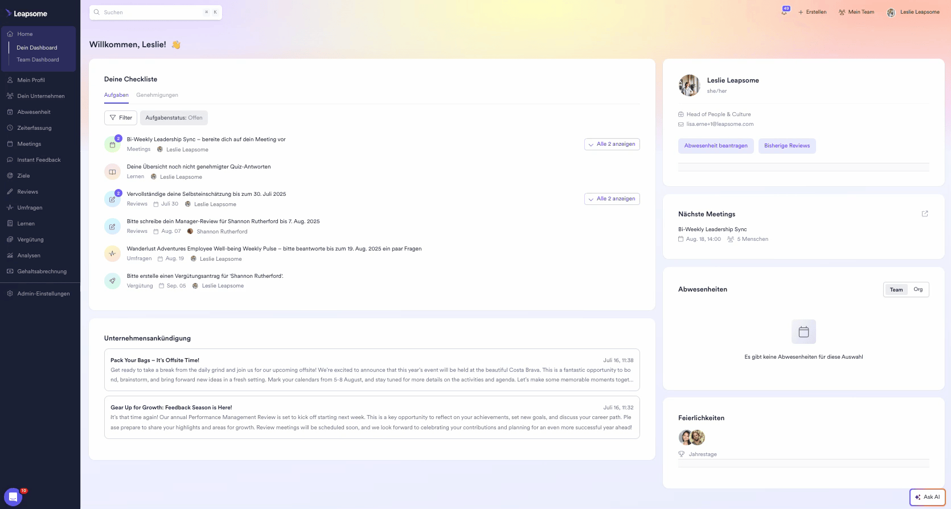The image size is (951, 509).
Task: Click the Well-being Weekly Pulse survey icon
Action: pyautogui.click(x=112, y=254)
